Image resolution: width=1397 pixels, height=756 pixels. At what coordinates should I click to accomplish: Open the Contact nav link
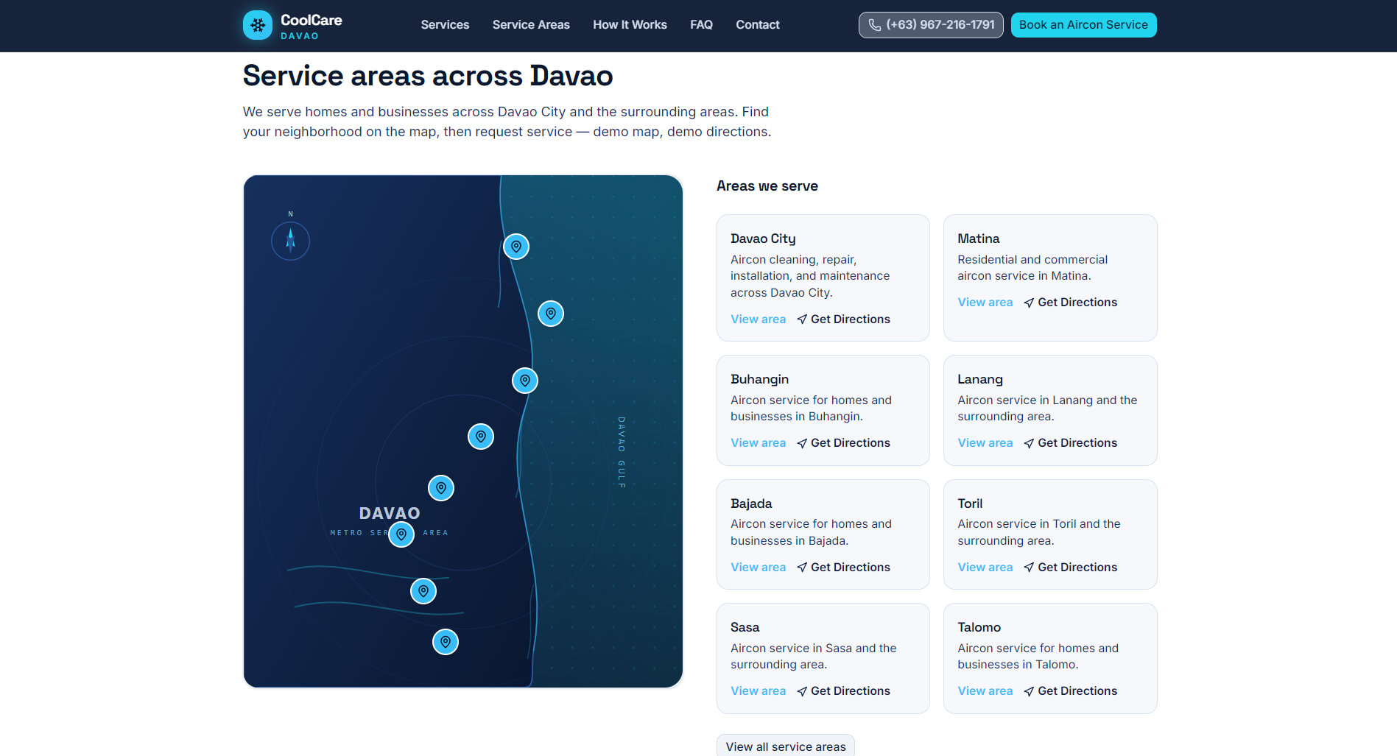click(x=757, y=25)
